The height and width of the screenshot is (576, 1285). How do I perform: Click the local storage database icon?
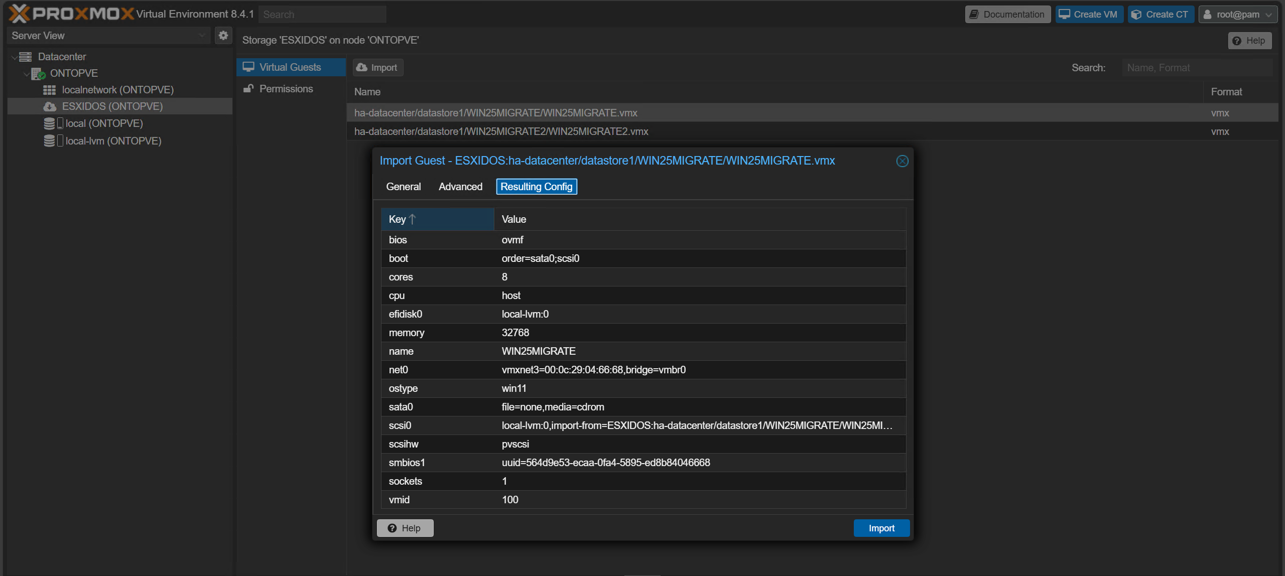[49, 123]
